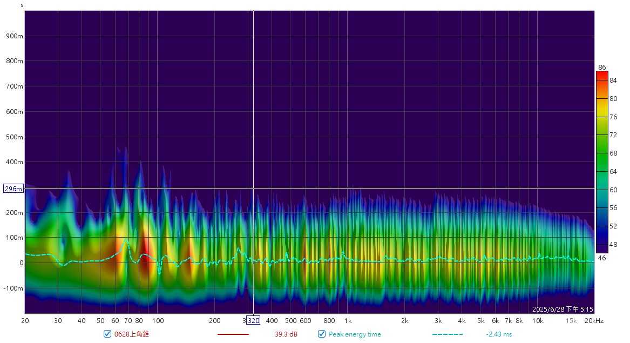
Task: Click the 60 color scale value
Action: point(613,190)
